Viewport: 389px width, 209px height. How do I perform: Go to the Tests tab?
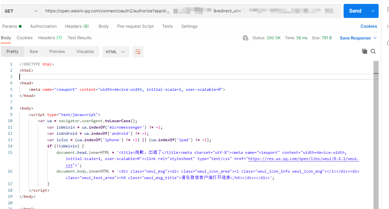[167, 26]
